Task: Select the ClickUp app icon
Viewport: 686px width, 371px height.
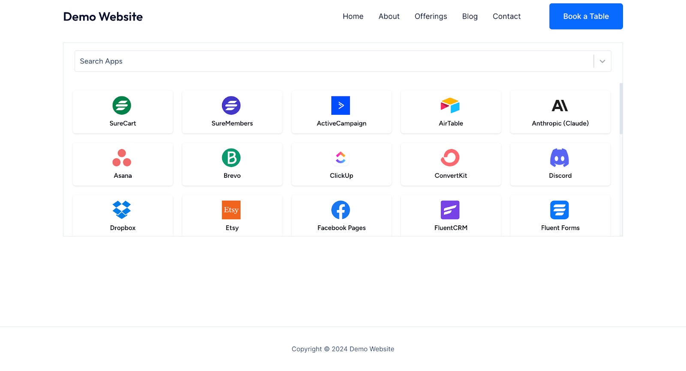Action: pyautogui.click(x=341, y=158)
